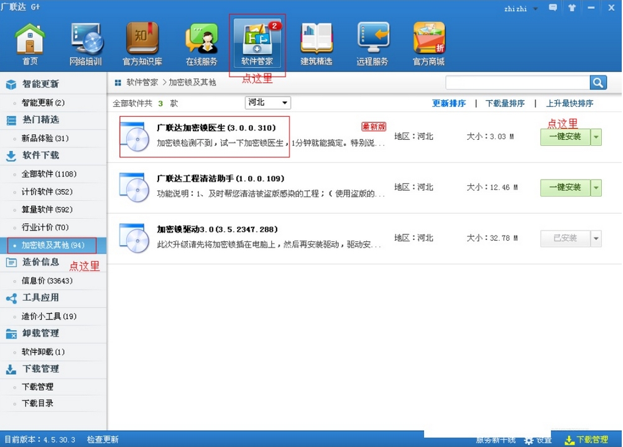Expand install options for 广联达加密锁医生
This screenshot has width=623, height=447.
(596, 137)
